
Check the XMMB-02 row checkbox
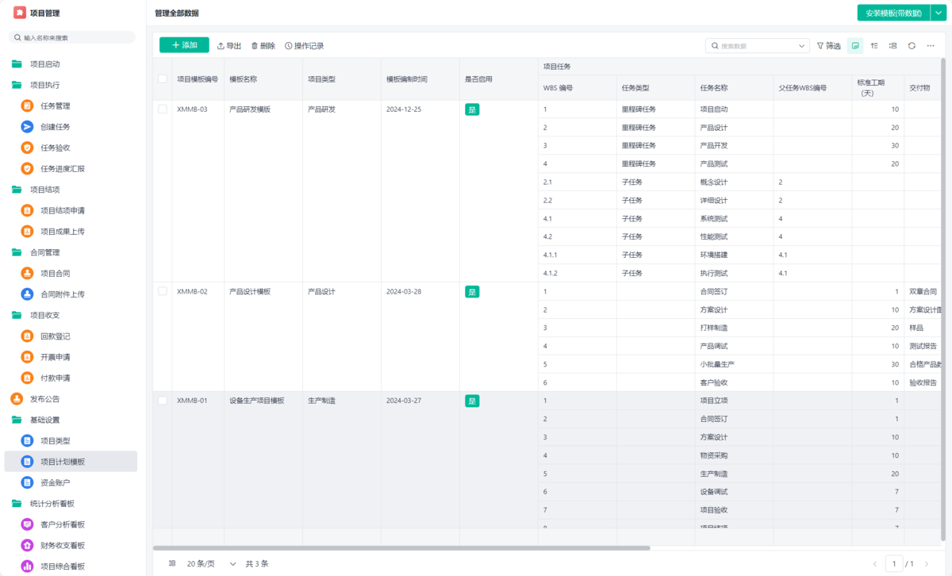pyautogui.click(x=163, y=291)
